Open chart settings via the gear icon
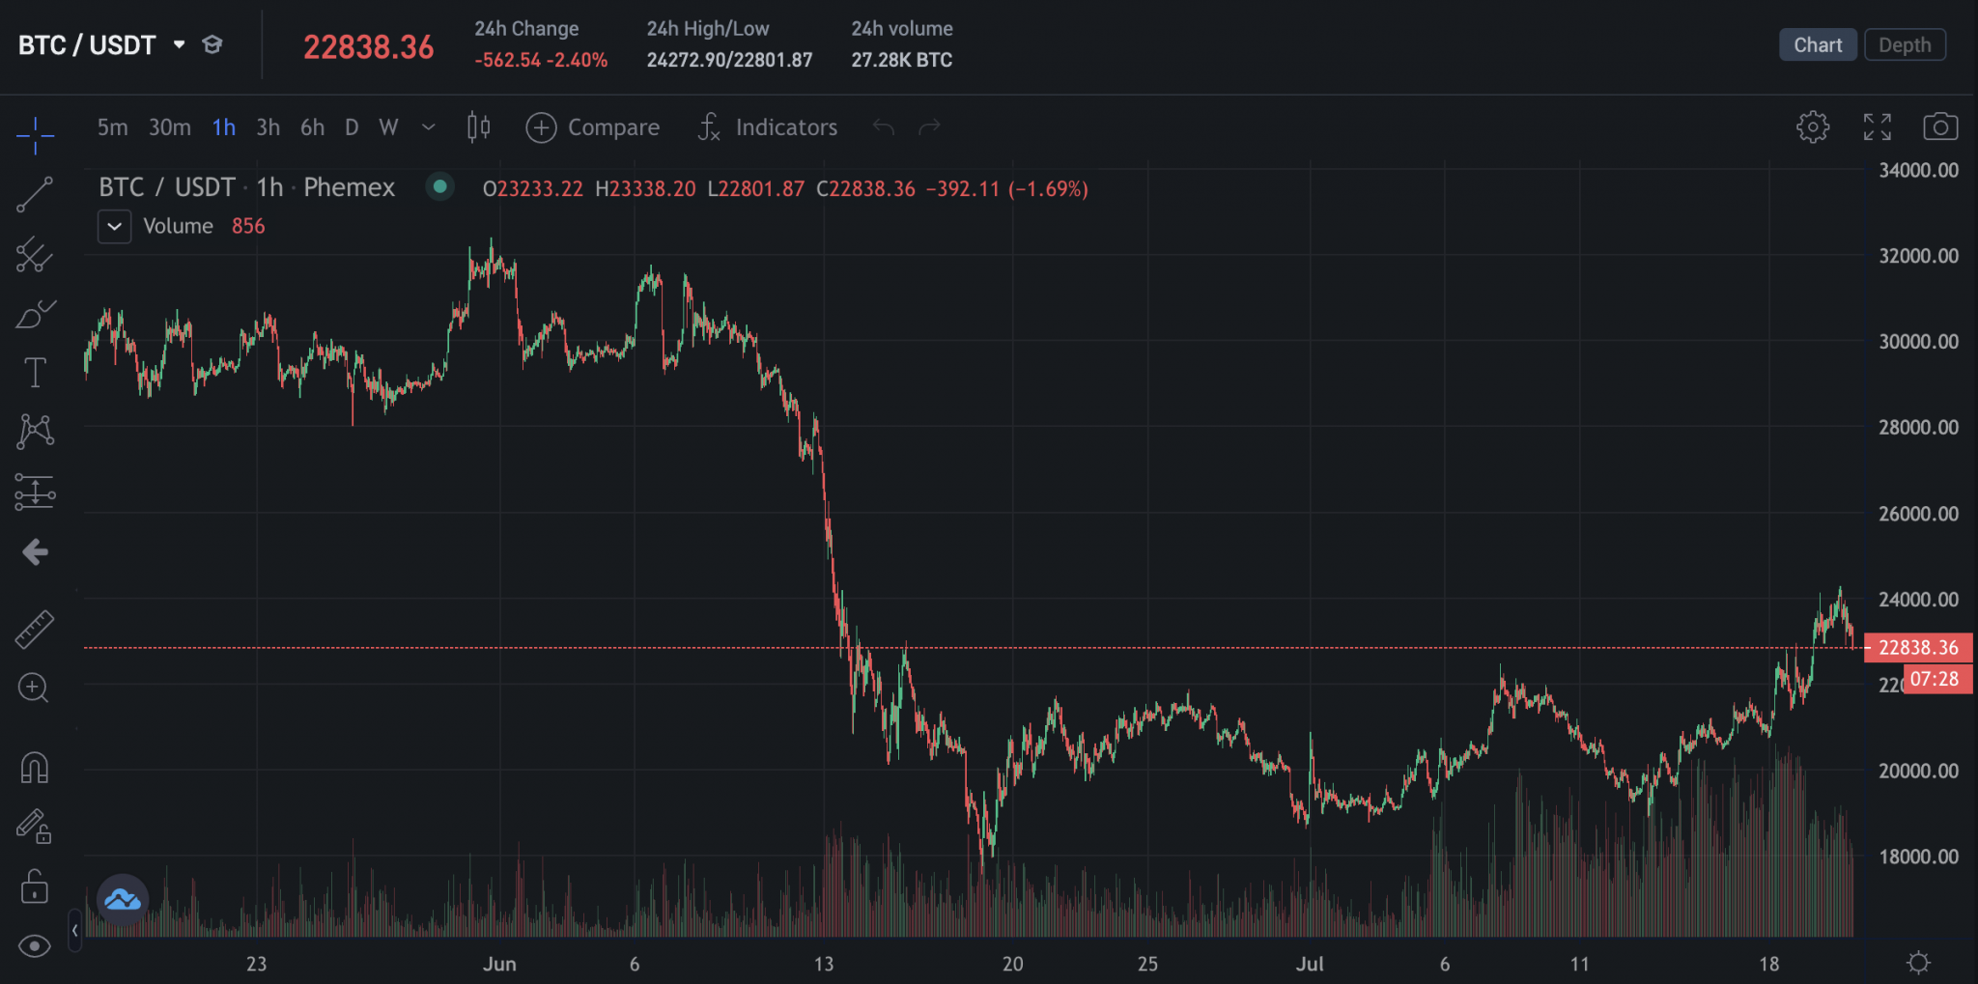This screenshot has width=1978, height=984. pos(1813,127)
